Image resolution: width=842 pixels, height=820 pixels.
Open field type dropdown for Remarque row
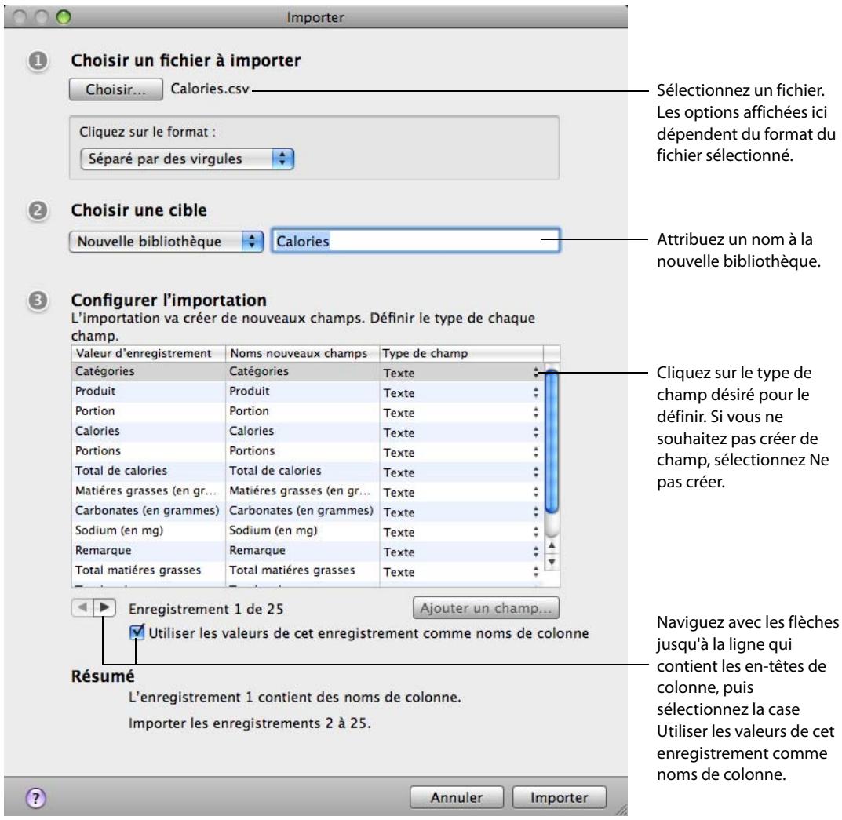461,552
